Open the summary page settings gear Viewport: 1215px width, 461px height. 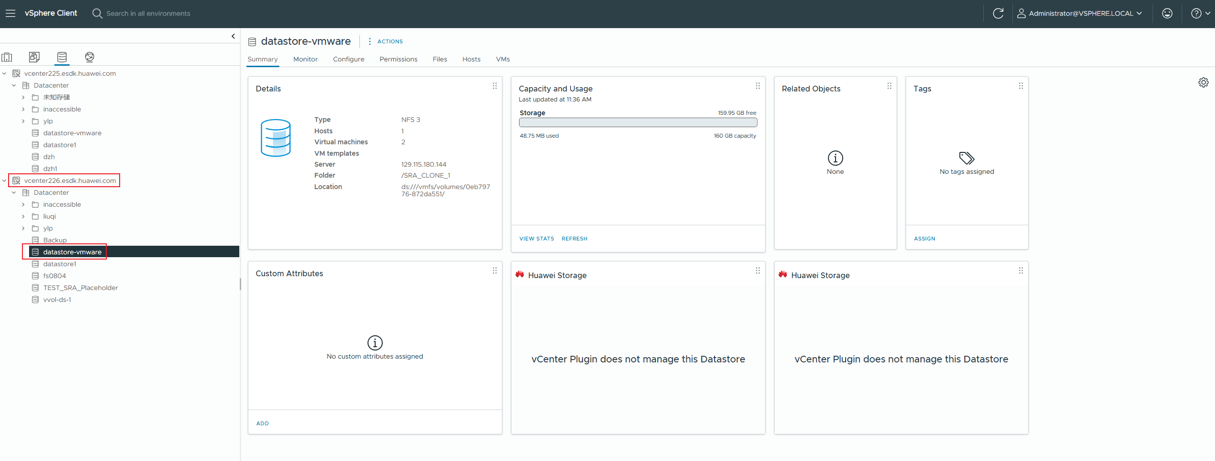point(1203,82)
